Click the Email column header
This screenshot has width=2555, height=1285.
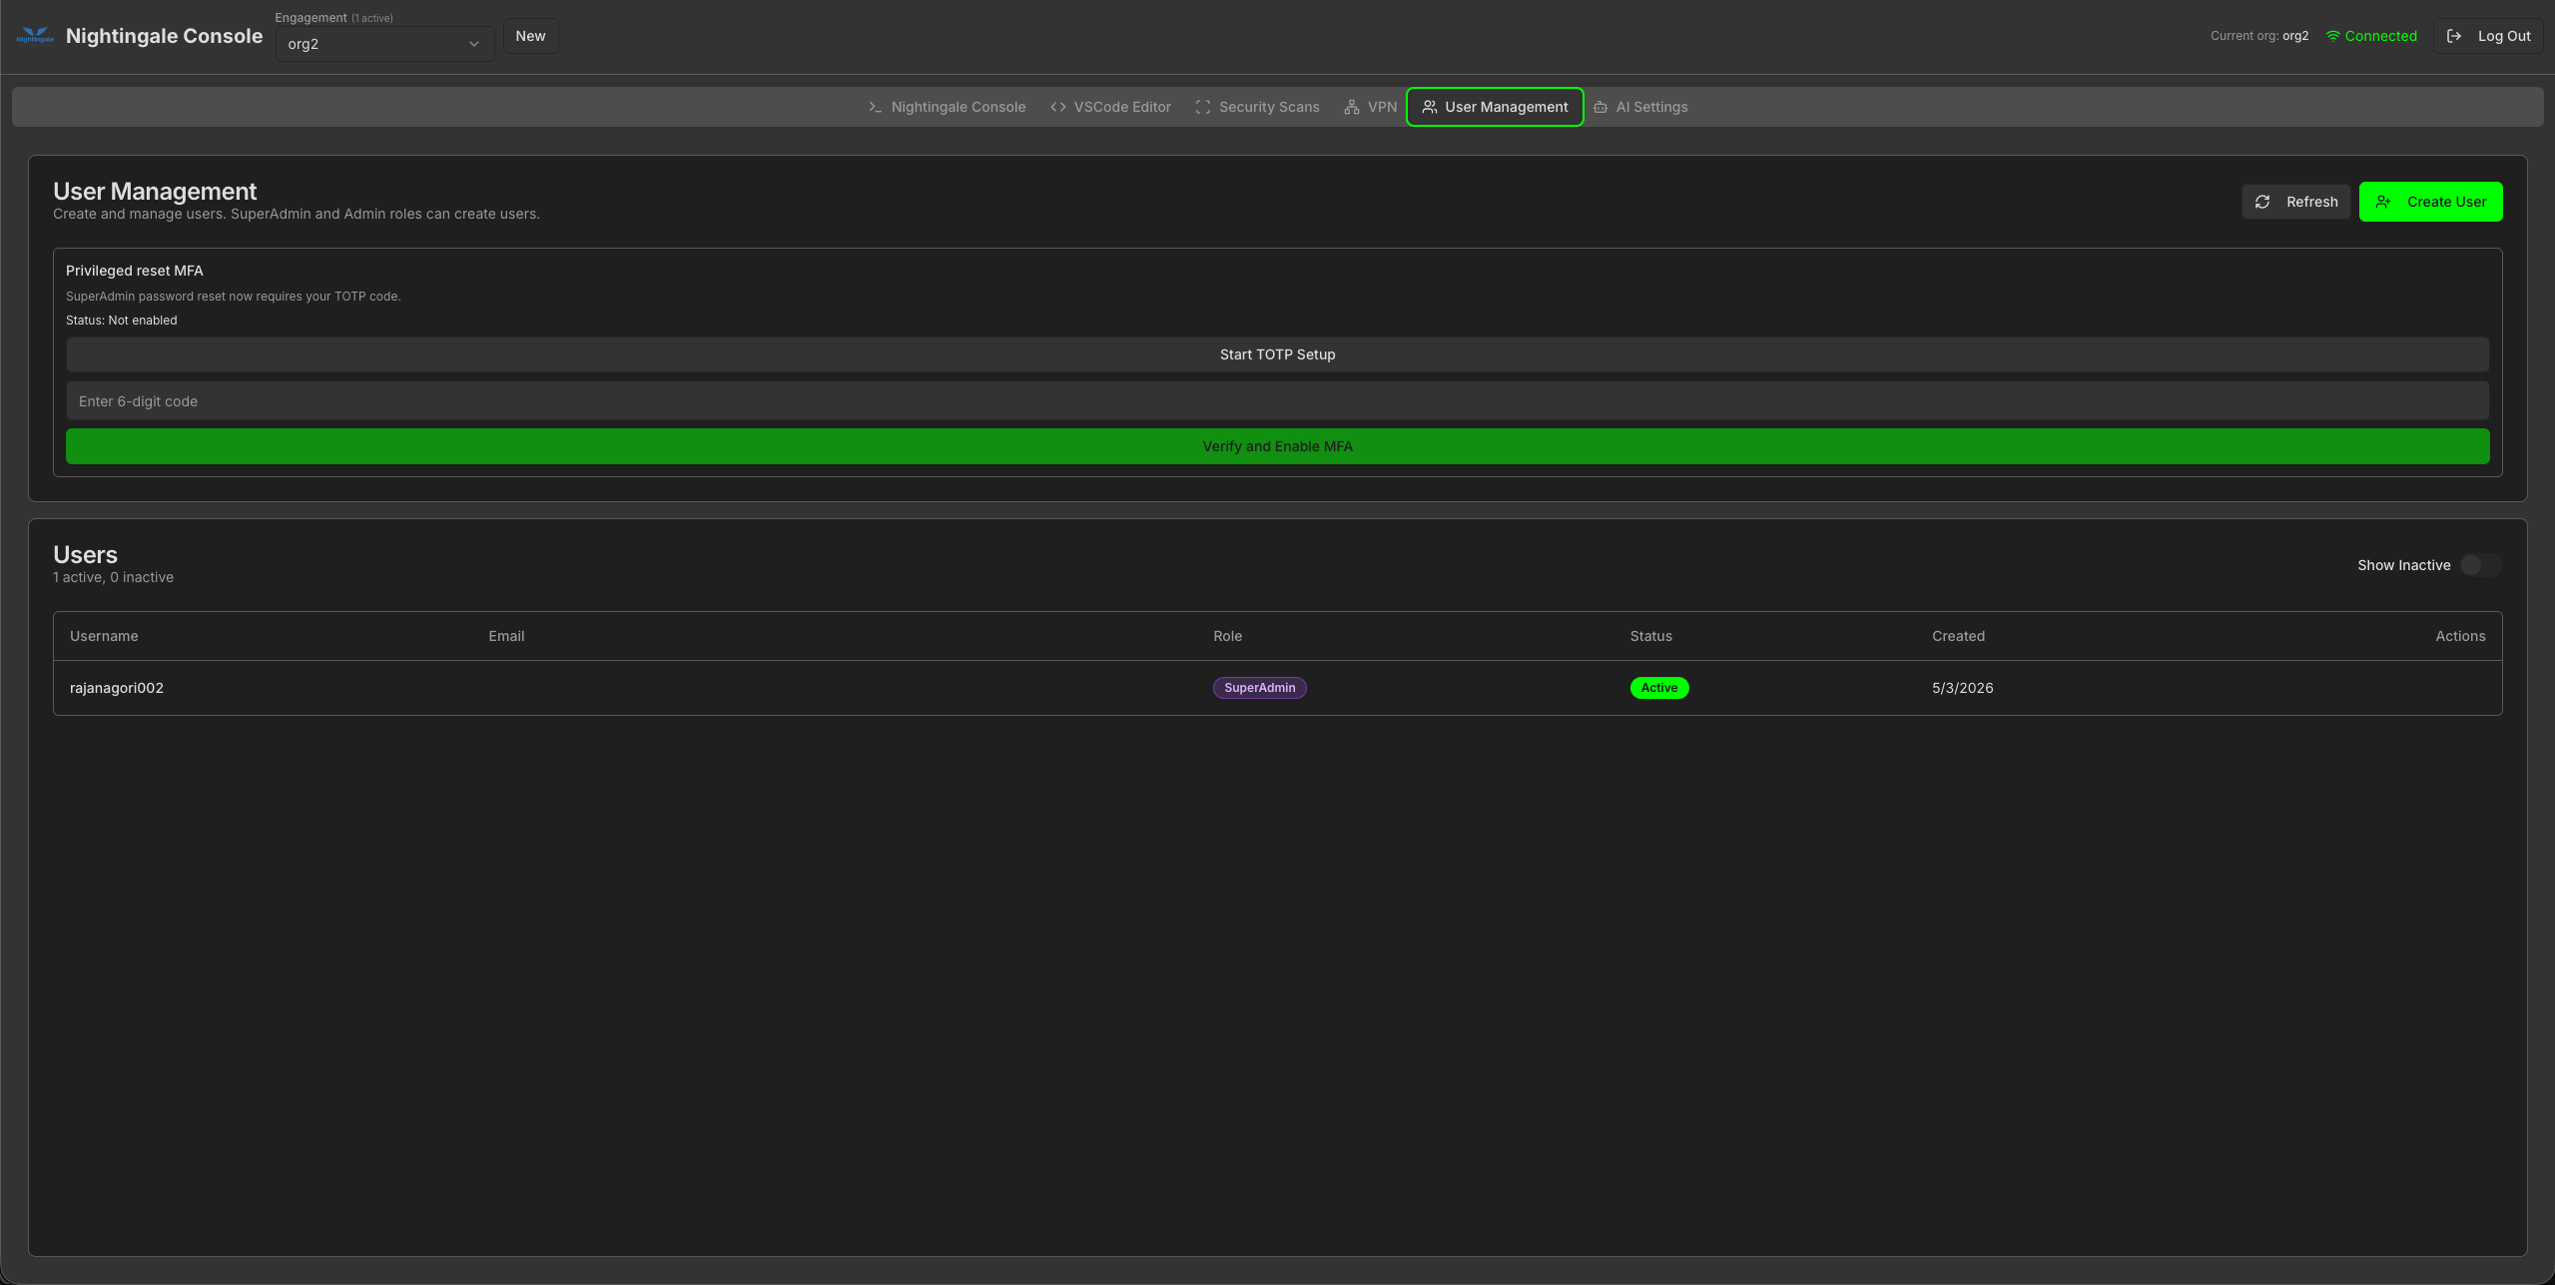[x=506, y=636]
